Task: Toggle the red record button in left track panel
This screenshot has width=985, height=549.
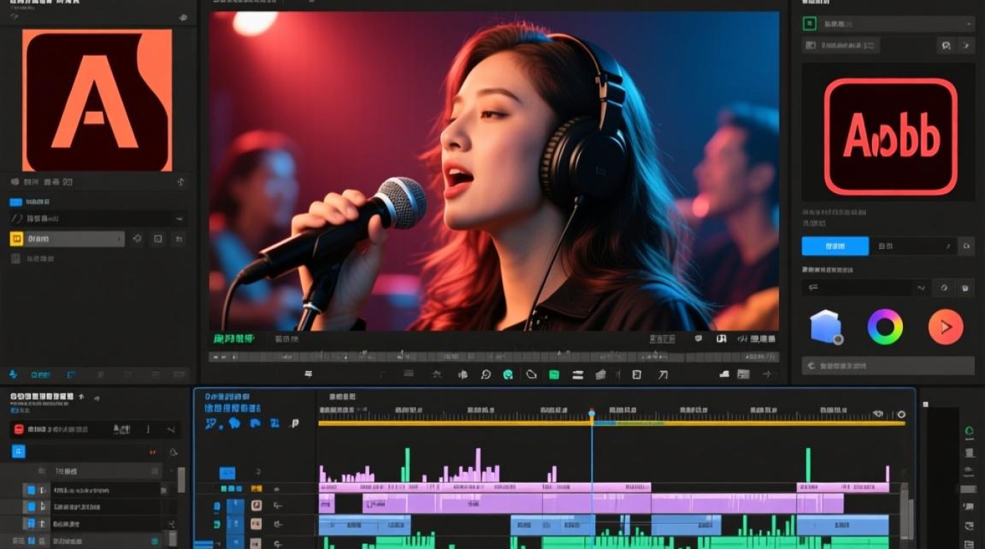Action: 19,430
